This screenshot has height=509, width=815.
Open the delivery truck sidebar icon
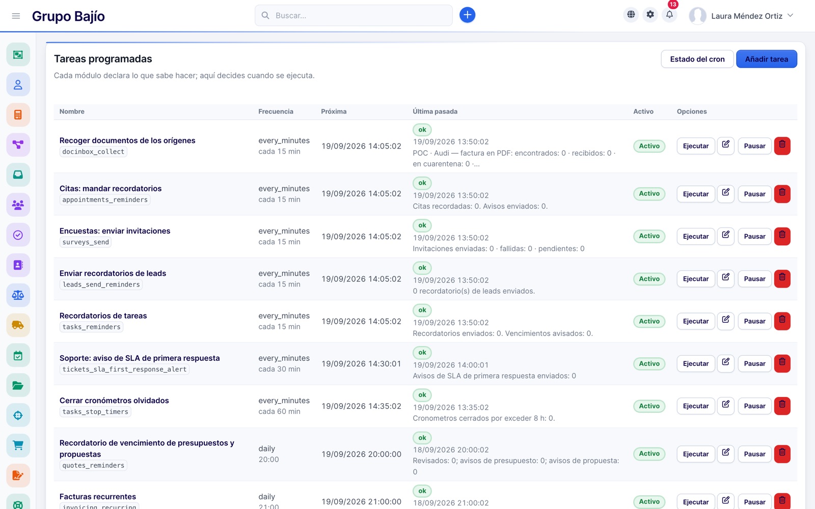point(18,325)
